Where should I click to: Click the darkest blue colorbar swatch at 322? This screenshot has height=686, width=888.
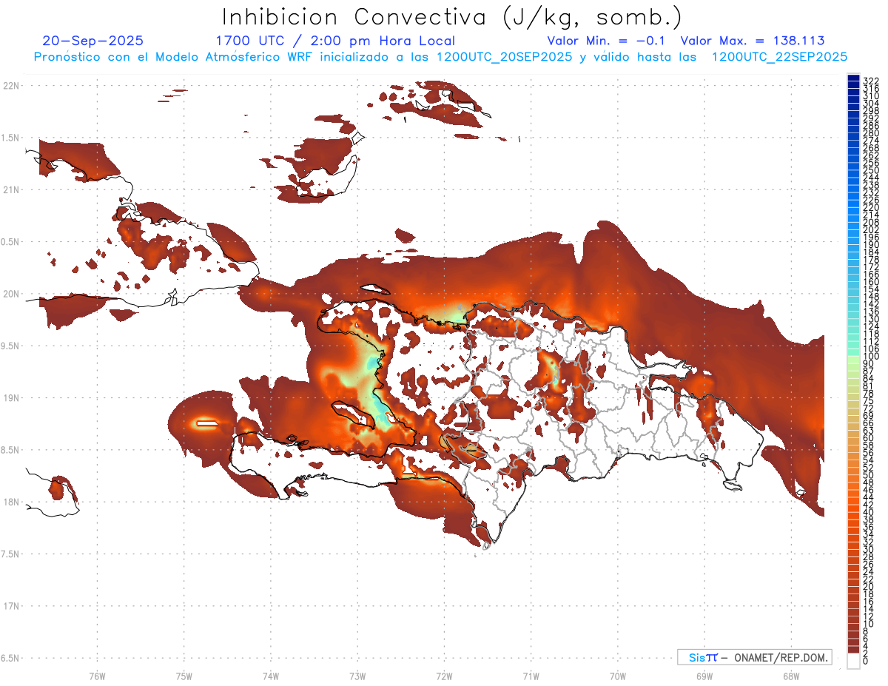point(853,78)
